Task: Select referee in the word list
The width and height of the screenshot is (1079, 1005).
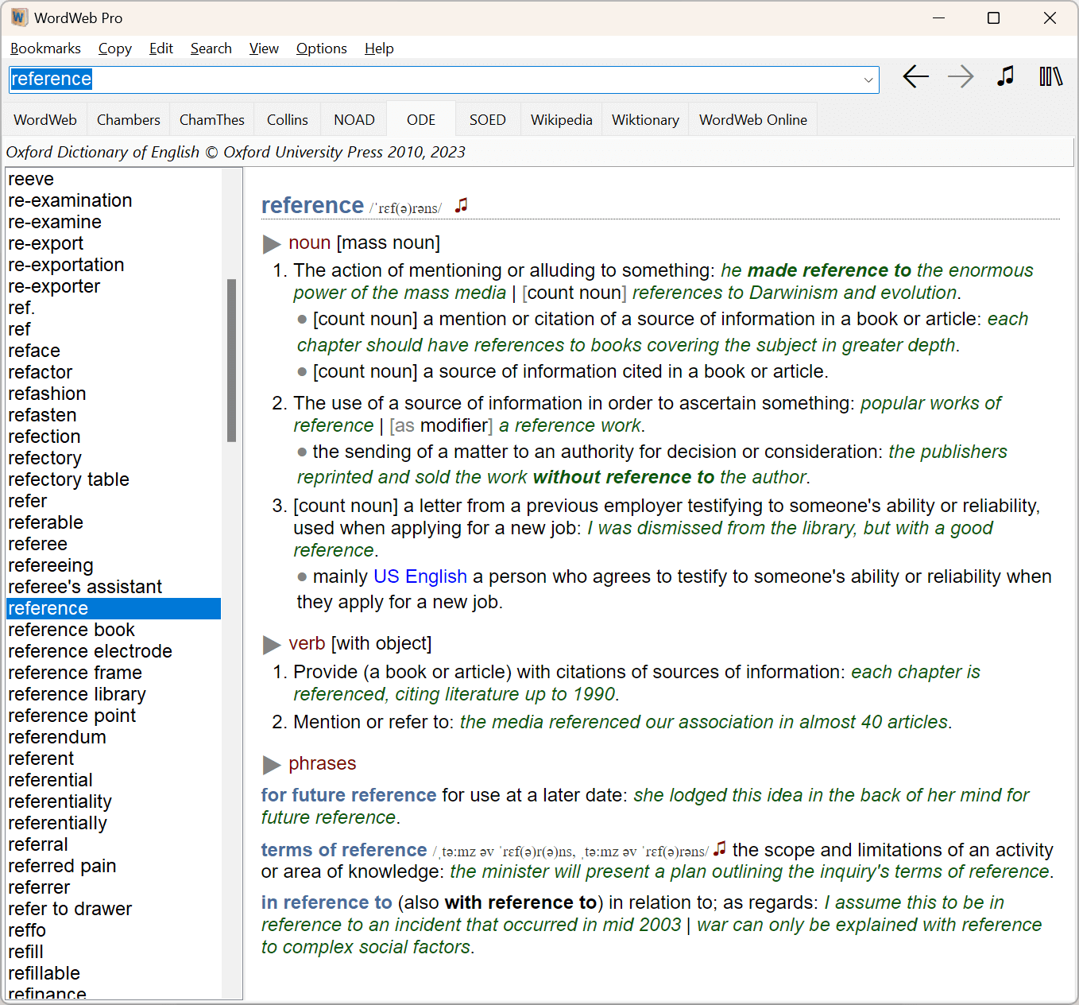Action: pos(37,544)
